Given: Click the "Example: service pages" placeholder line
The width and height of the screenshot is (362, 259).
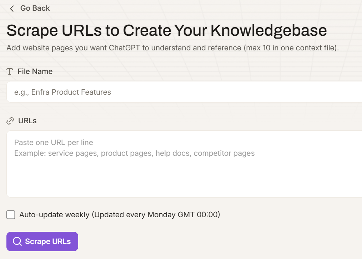Looking at the screenshot, I should [x=134, y=153].
